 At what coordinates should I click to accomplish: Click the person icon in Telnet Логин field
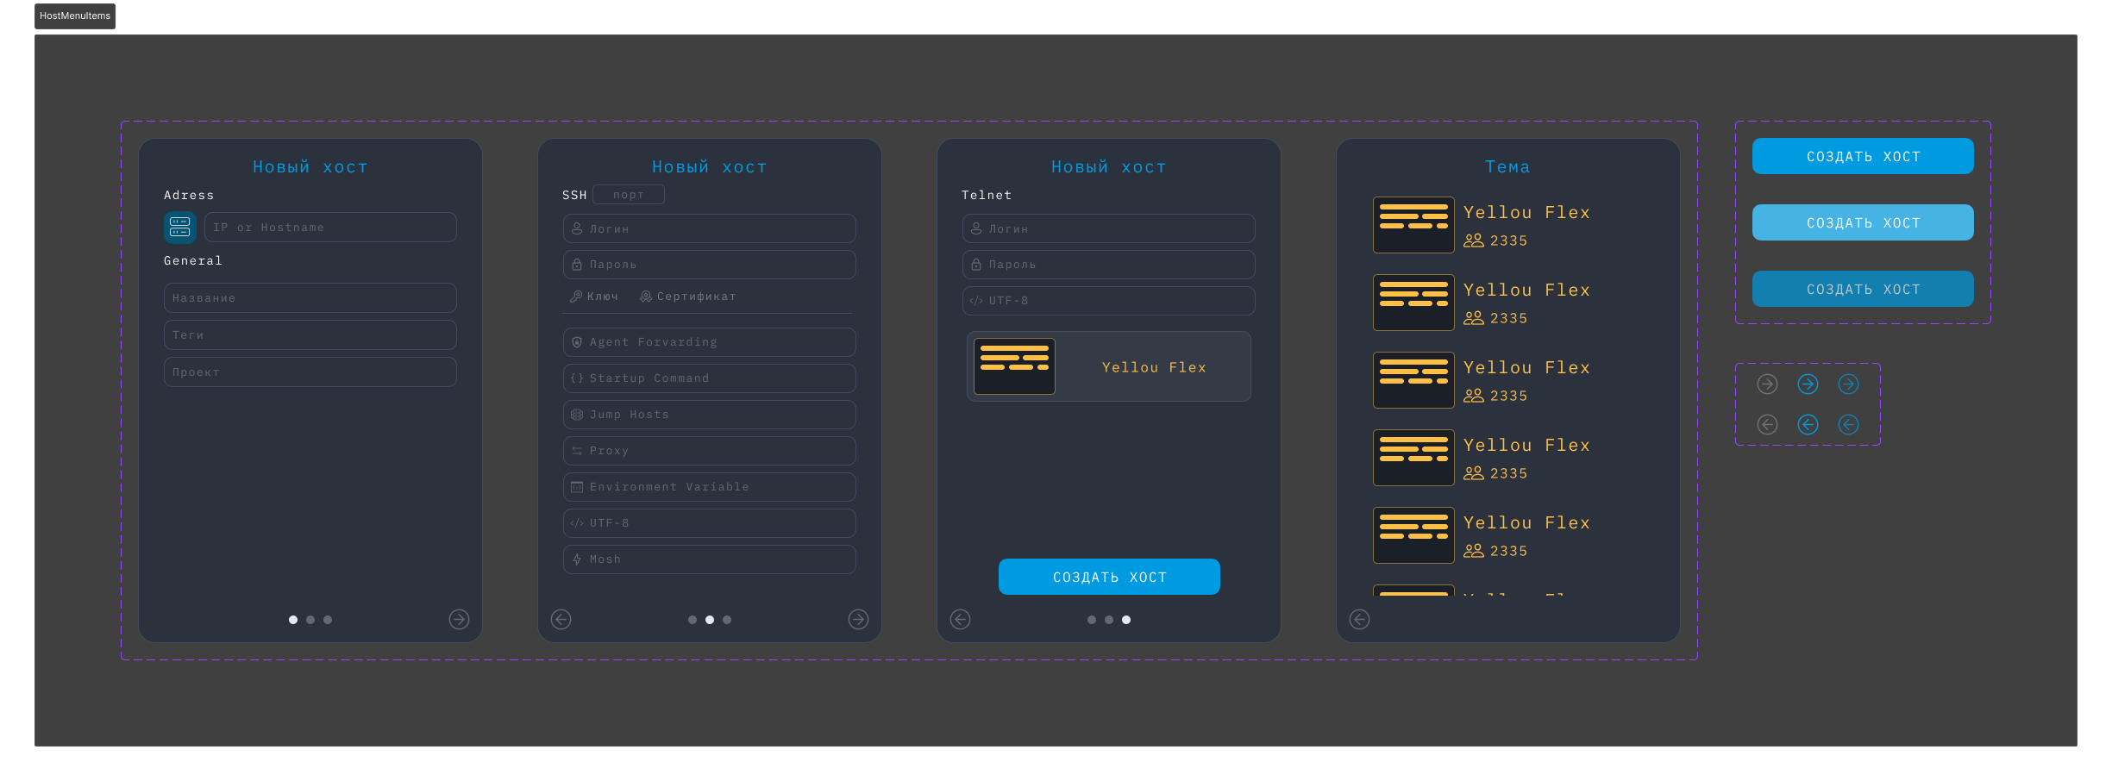coord(975,228)
